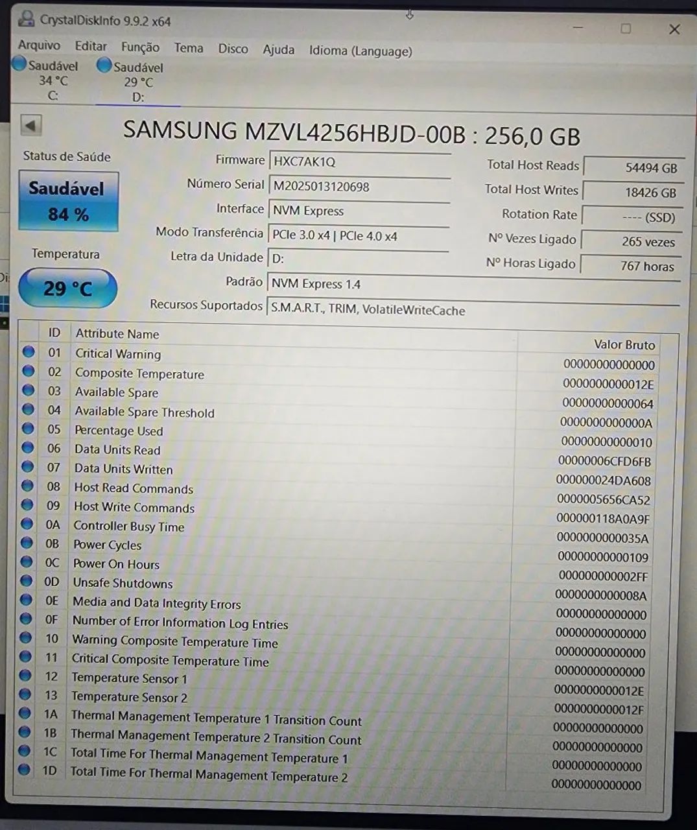This screenshot has width=697, height=830.
Task: Click the CrystalDiskInfo app icon in title bar
Action: (26, 18)
